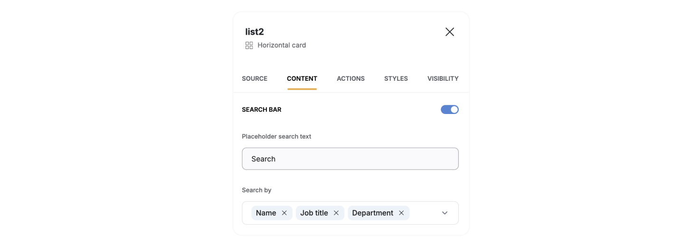699x247 pixels.
Task: Click the placeholder search text input field
Action: point(350,159)
